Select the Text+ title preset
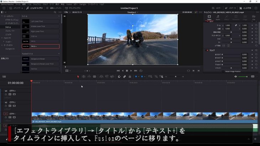The height and width of the screenshot is (146, 260). tap(40, 46)
